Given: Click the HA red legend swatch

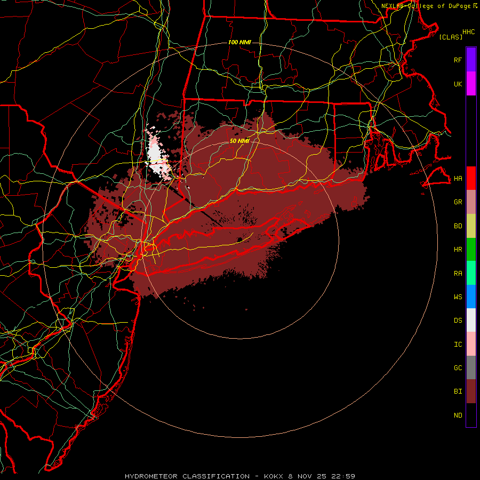Looking at the screenshot, I should (x=471, y=178).
